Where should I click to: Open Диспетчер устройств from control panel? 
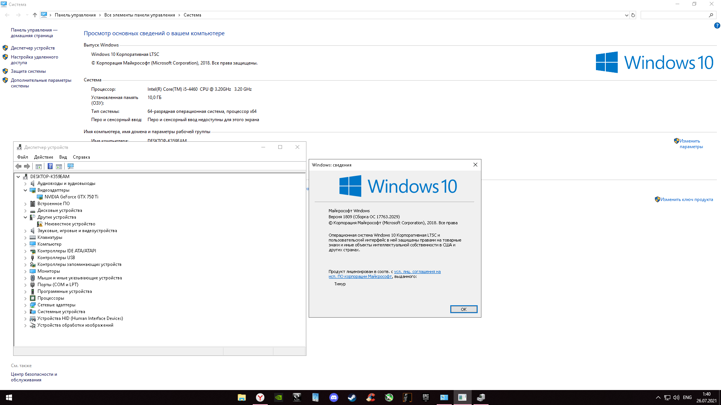(32, 48)
